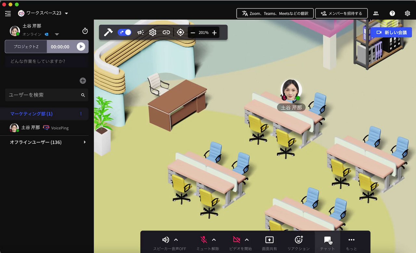This screenshot has width=416, height=253.
Task: Start the timer play button
Action: coord(81,47)
